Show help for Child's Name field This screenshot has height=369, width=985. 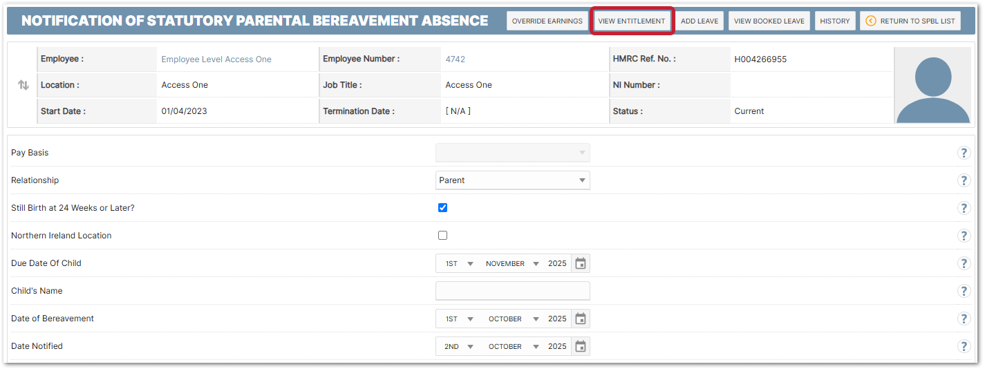point(964,291)
